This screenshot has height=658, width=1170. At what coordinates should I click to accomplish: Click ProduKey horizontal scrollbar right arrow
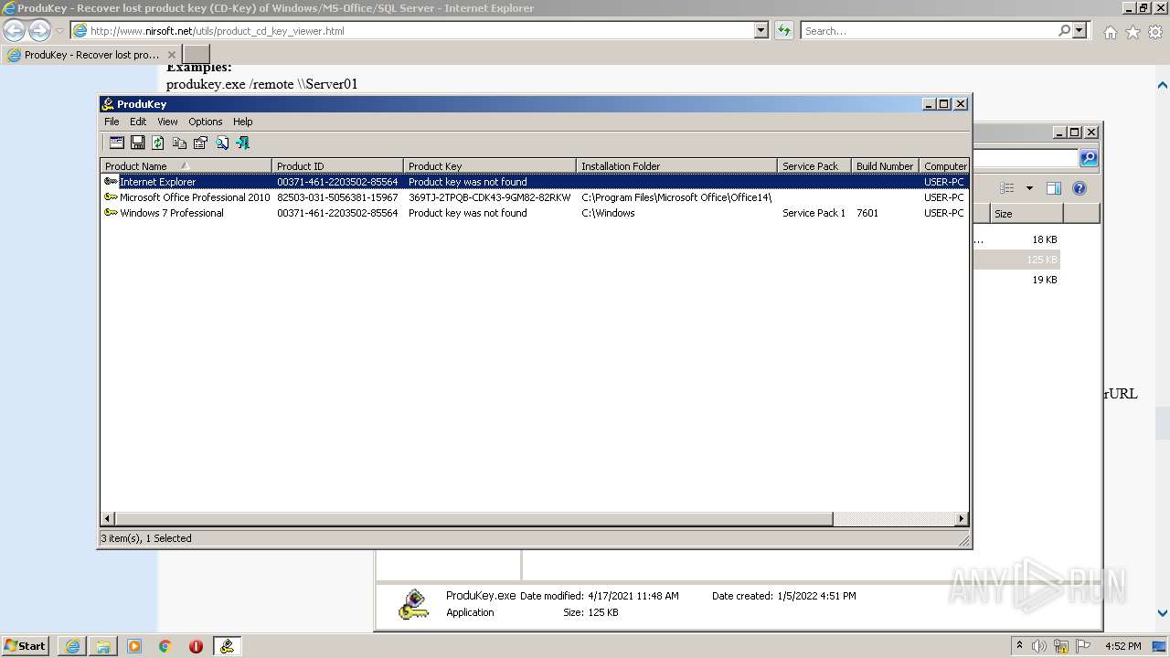(961, 519)
